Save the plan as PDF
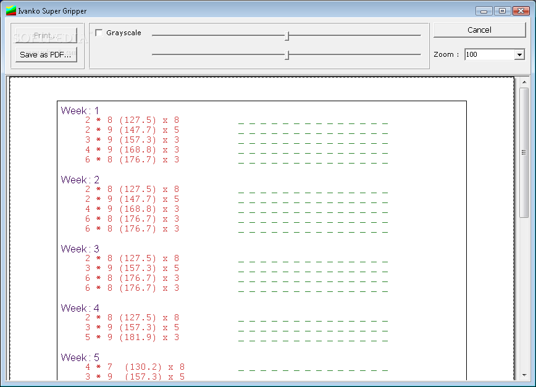 click(46, 55)
